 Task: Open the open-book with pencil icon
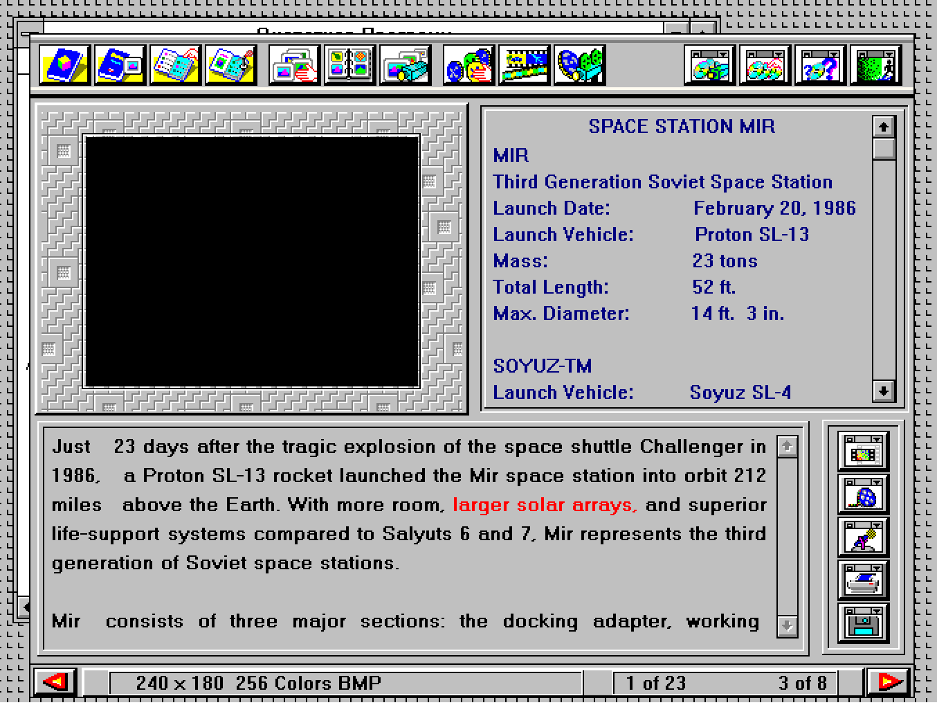coord(230,66)
